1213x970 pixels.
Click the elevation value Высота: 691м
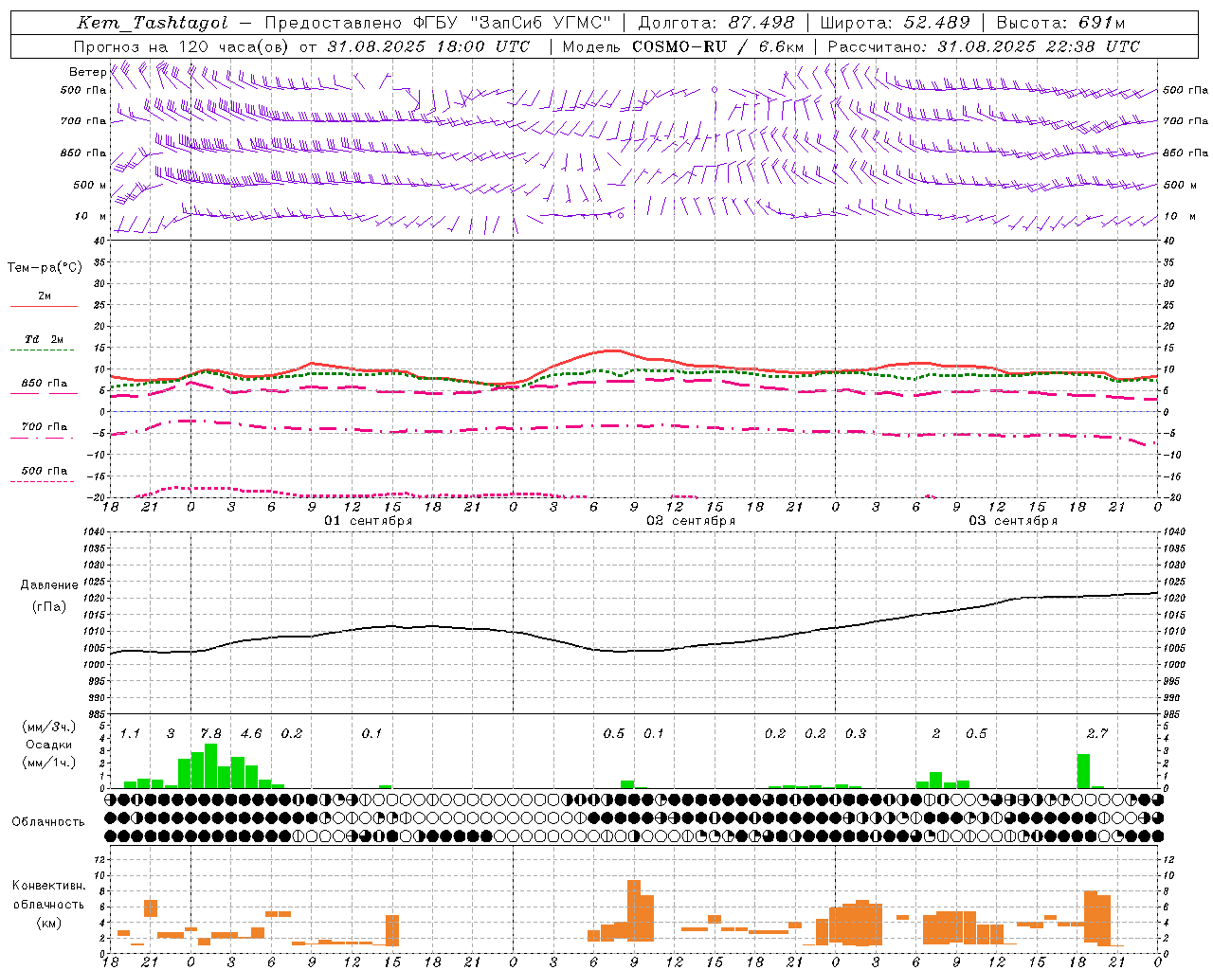pyautogui.click(x=1060, y=23)
